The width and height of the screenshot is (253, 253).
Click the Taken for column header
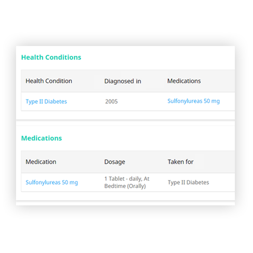[180, 162]
